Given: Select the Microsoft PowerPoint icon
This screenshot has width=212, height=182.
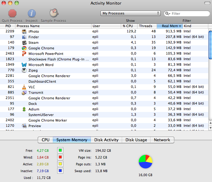Looking at the screenshot, I should click(24, 54).
